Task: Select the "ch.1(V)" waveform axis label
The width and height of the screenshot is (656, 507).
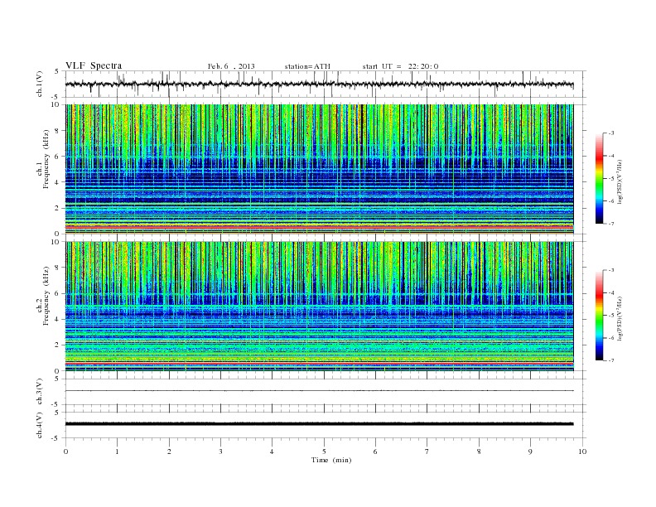Action: coord(40,84)
